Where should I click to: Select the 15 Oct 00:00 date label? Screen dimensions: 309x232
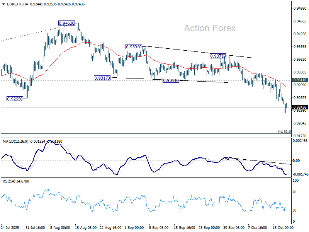[x=283, y=228]
